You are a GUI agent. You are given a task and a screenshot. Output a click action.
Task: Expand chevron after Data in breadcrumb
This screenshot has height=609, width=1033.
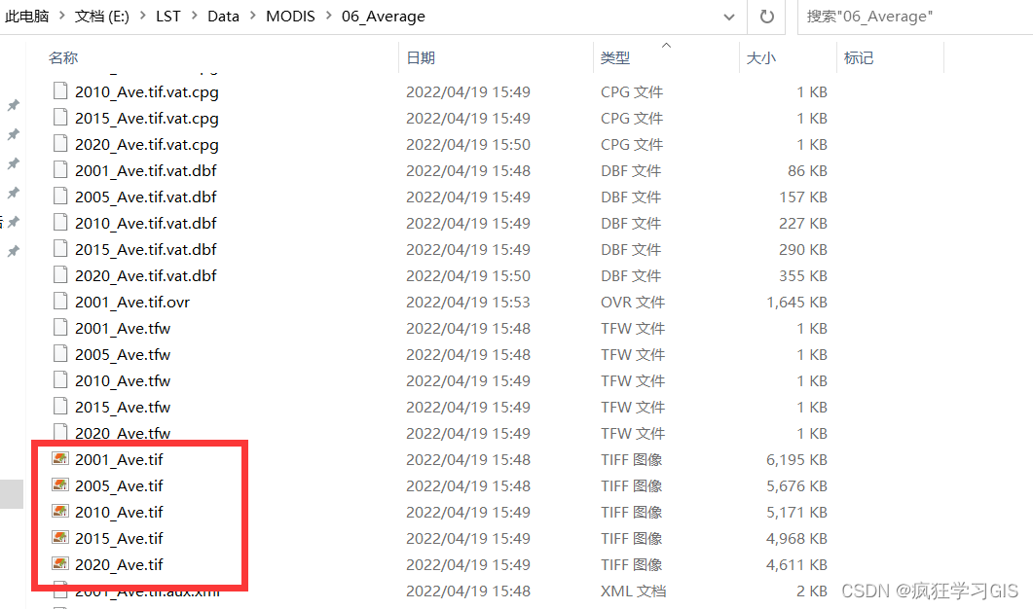pos(252,17)
